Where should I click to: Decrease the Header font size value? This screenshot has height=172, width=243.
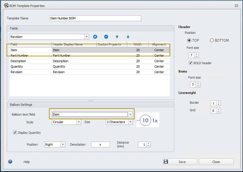tap(197, 56)
